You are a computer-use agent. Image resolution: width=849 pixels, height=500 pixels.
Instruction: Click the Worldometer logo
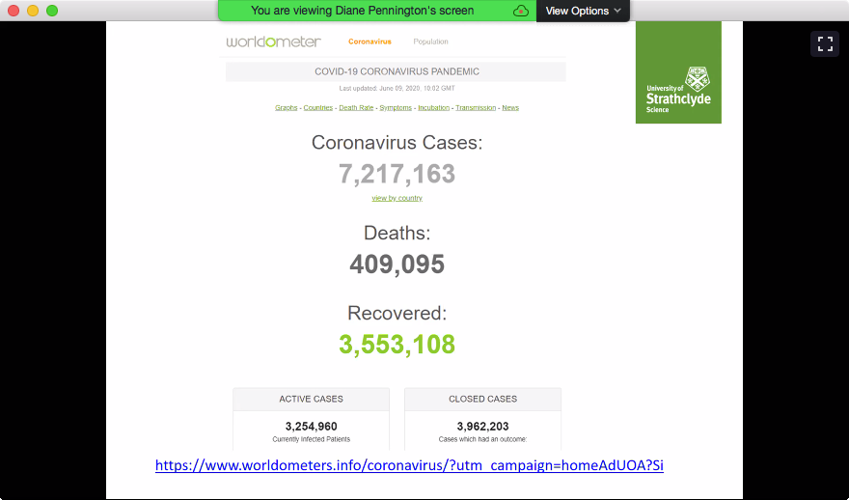pyautogui.click(x=274, y=42)
